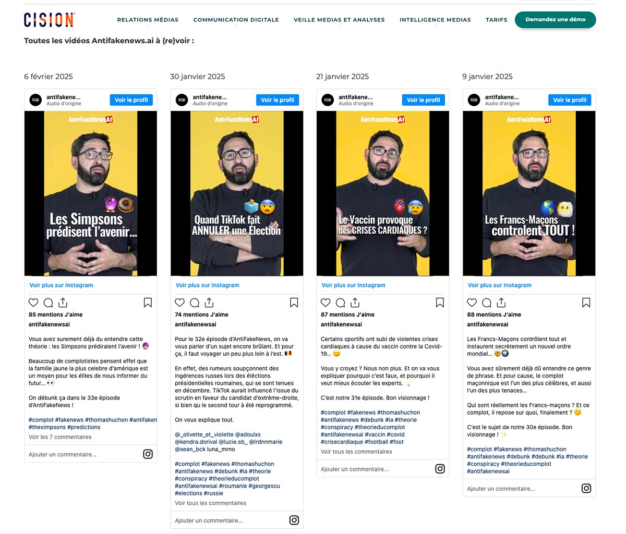Click 85 mentions J'aime count
This screenshot has height=534, width=626.
(x=55, y=315)
